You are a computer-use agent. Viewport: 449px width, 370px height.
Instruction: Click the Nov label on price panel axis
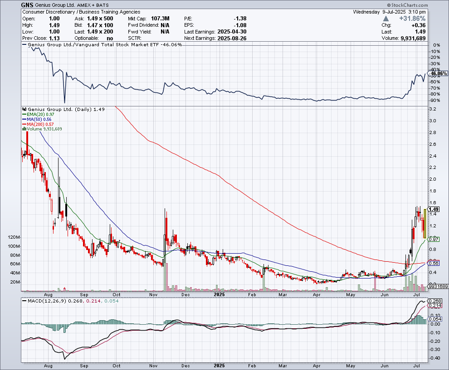pyautogui.click(x=153, y=294)
